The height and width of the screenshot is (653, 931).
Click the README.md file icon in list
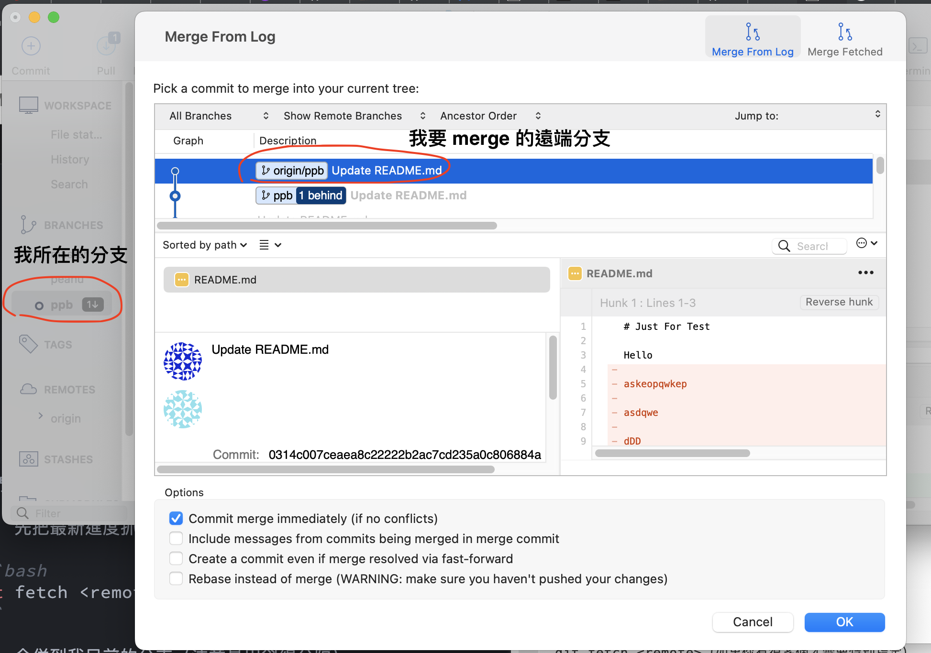[181, 280]
